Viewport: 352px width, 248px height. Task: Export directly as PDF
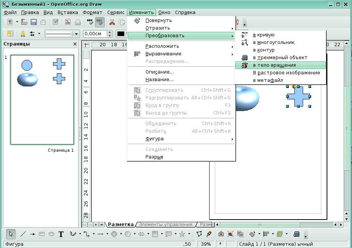pyautogui.click(x=68, y=22)
